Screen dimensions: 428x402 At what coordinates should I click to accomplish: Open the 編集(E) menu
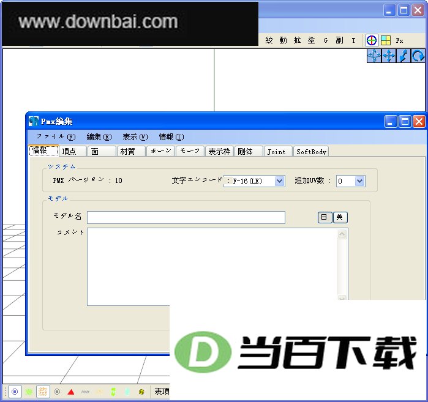99,137
